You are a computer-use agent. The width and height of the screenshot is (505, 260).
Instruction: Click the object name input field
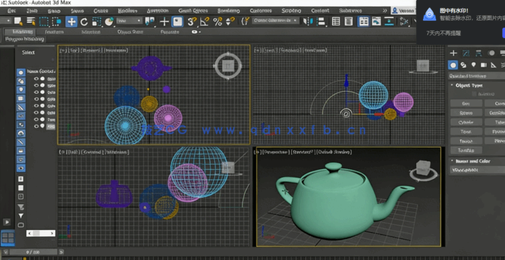477,170
